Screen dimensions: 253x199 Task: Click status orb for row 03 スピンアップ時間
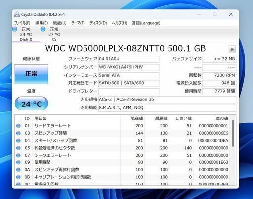click(18, 133)
